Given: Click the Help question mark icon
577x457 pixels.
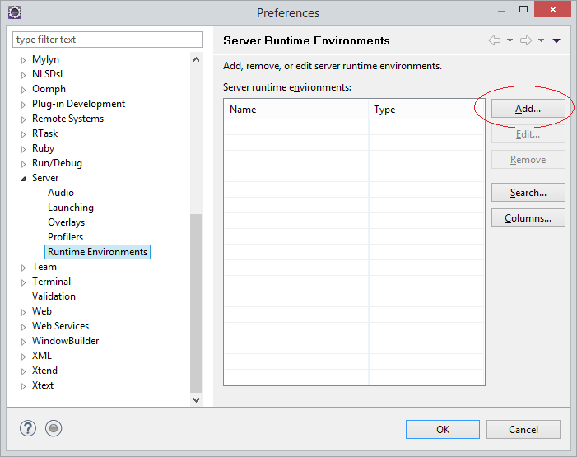Looking at the screenshot, I should (x=28, y=428).
